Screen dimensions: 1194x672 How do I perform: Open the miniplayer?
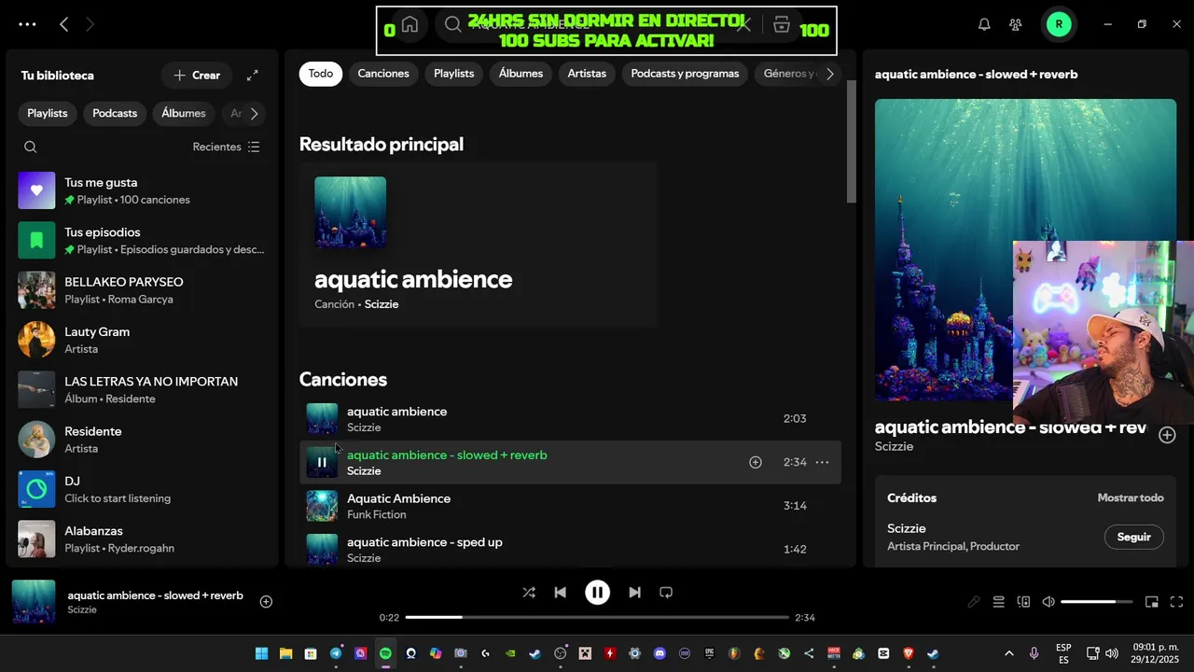[x=1152, y=602]
